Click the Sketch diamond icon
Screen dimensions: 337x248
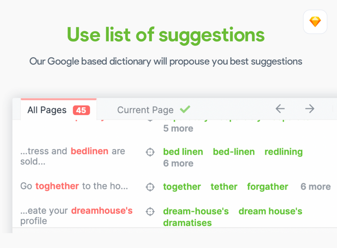[315, 22]
